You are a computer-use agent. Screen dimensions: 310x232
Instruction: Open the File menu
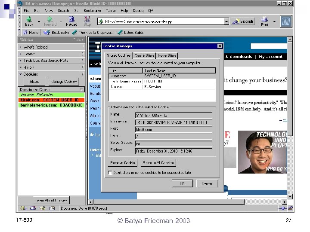coord(27,11)
